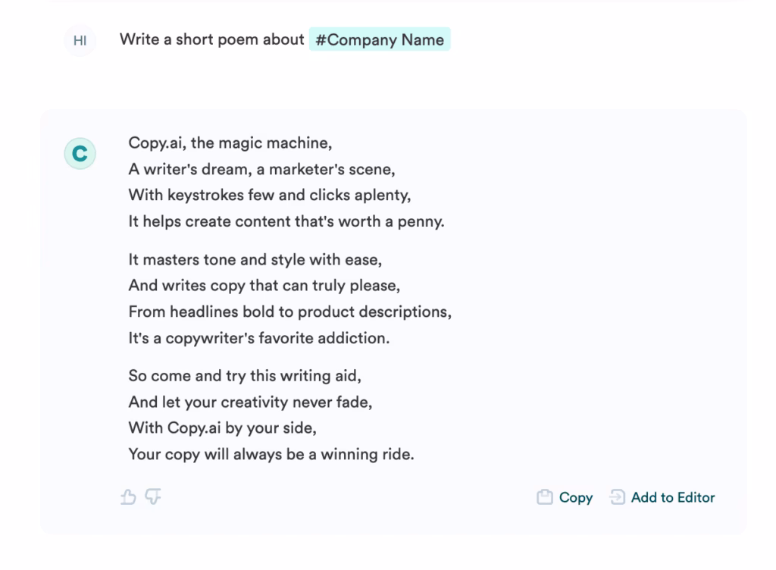Click the green Copy.ai 'C' avatar
Viewport: 776px width, 570px height.
(80, 155)
